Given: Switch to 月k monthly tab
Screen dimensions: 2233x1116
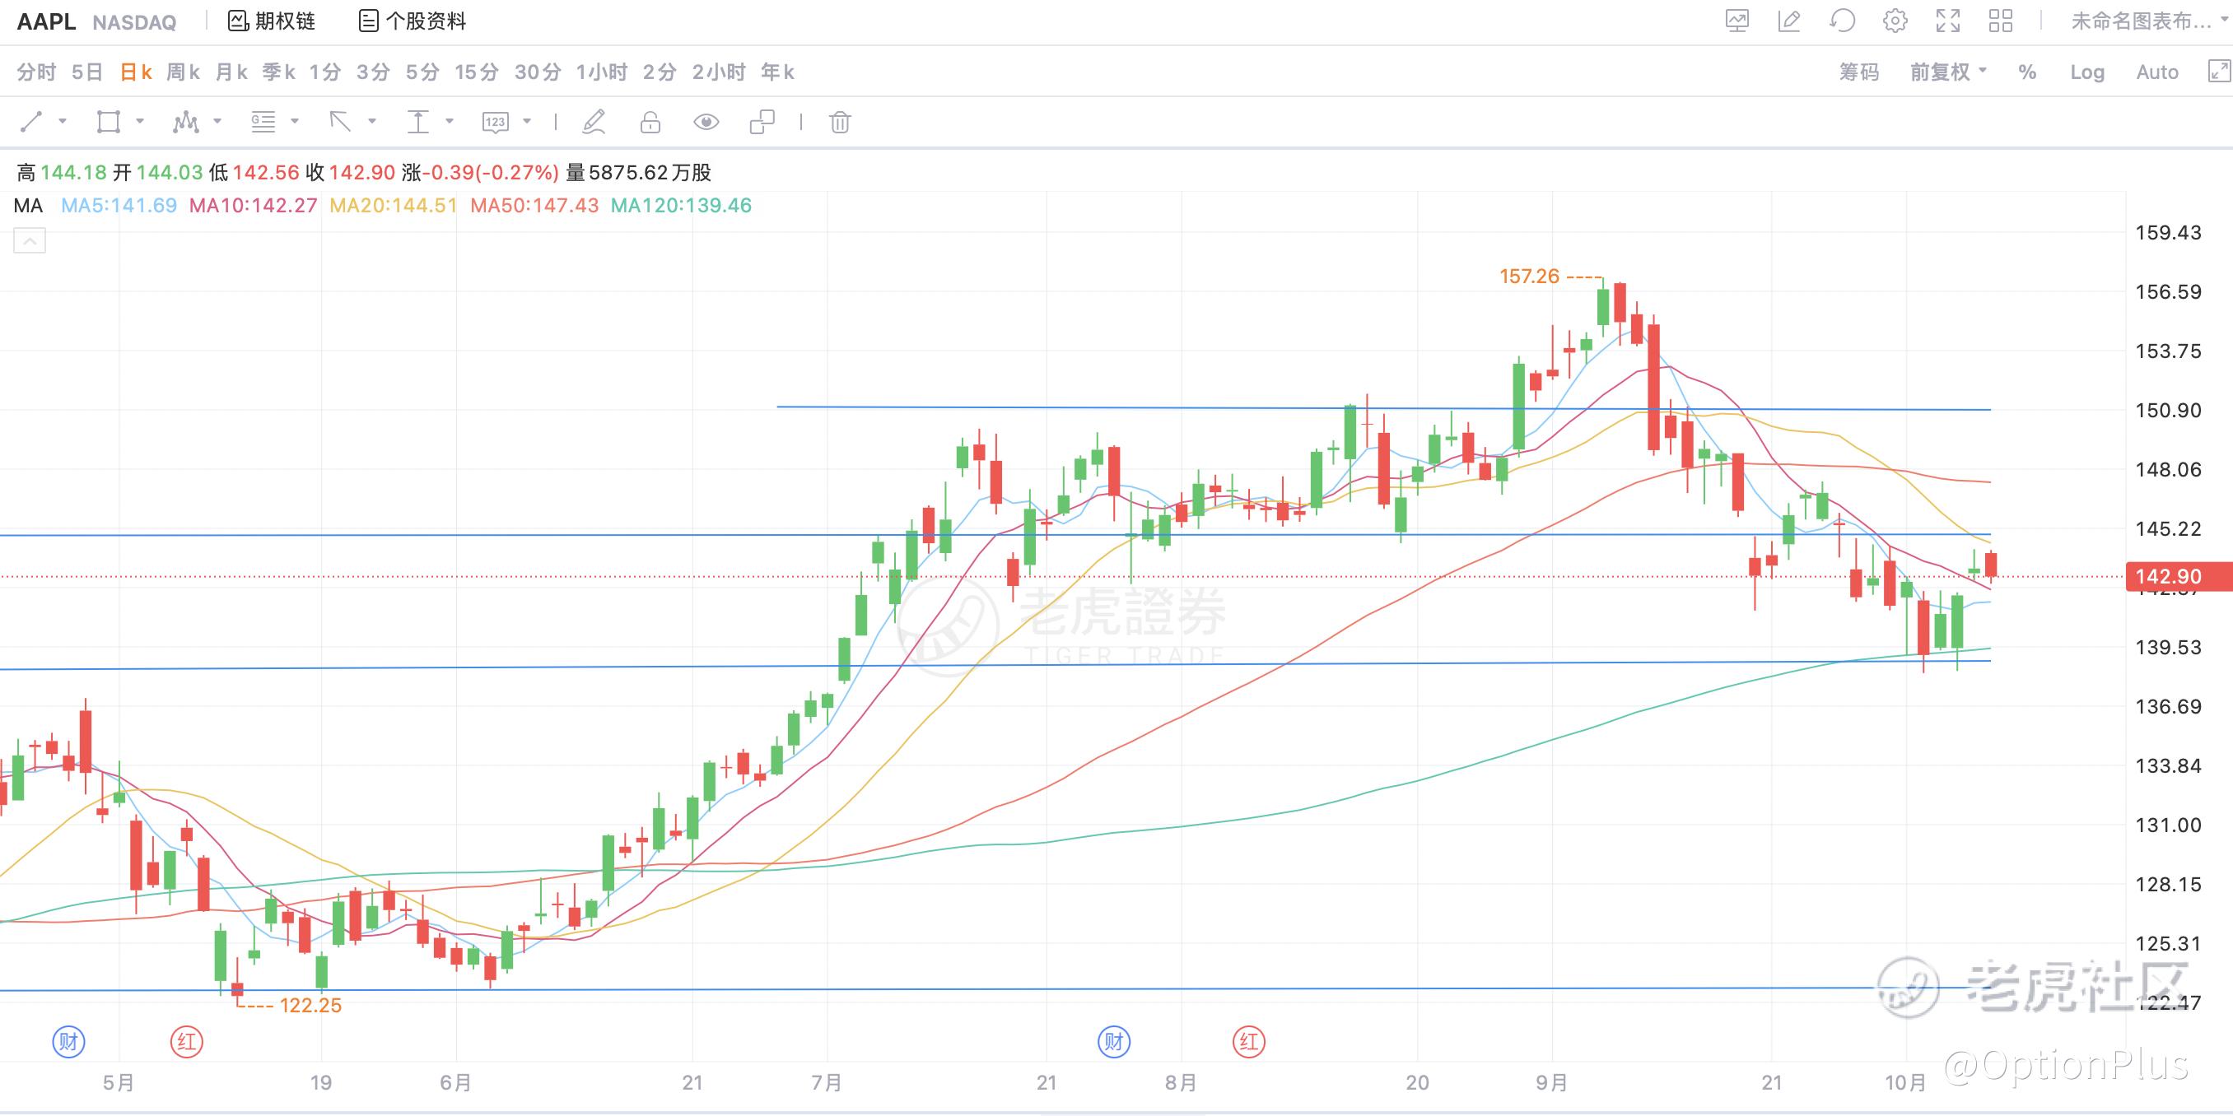Looking at the screenshot, I should (231, 72).
